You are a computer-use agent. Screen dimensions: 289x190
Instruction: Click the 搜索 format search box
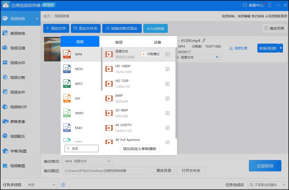pos(81,148)
